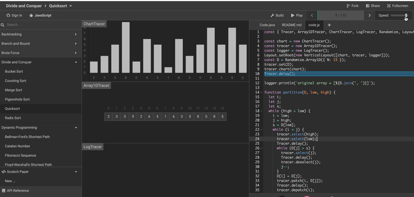The width and height of the screenshot is (414, 197).
Task: Adjust the Speed slider handle
Action: (x=406, y=15)
